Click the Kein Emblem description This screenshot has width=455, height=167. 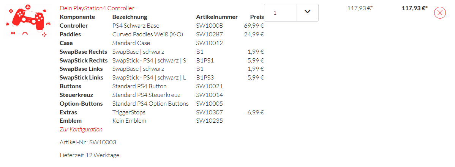point(129,121)
